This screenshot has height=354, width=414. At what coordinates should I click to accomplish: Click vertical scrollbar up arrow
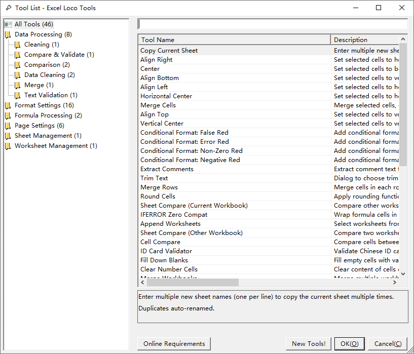point(403,40)
